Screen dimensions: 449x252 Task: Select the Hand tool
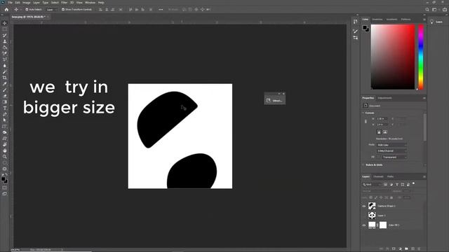(5, 150)
